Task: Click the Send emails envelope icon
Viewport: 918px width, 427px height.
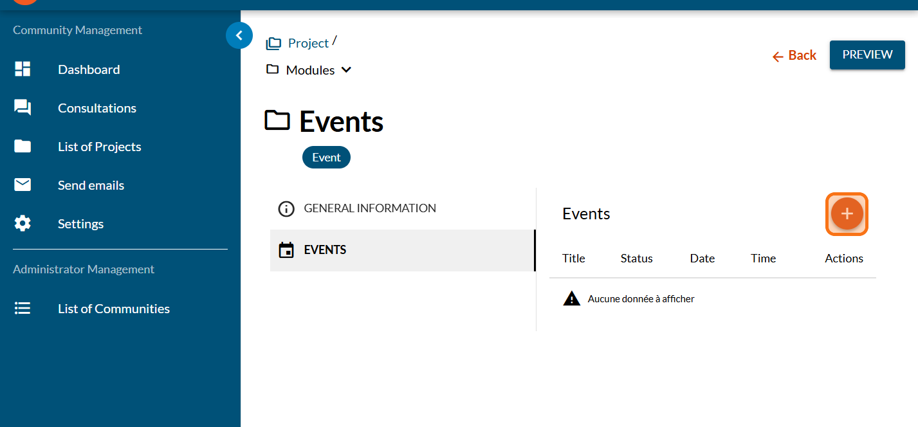Action: (x=23, y=185)
